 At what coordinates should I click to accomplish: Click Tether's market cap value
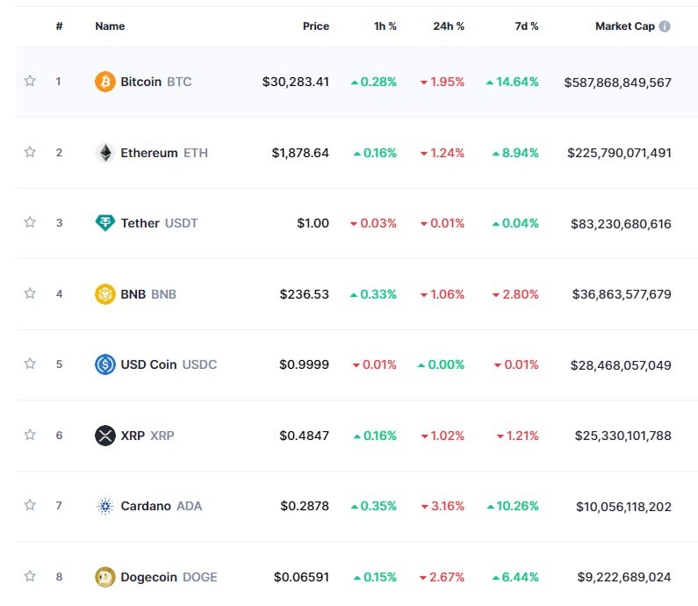[621, 224]
